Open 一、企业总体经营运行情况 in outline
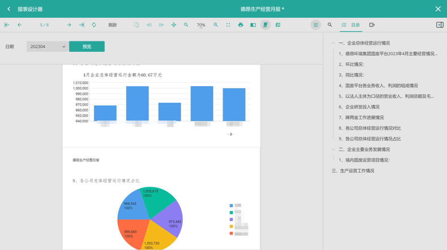This screenshot has height=250, width=447. pos(364,43)
